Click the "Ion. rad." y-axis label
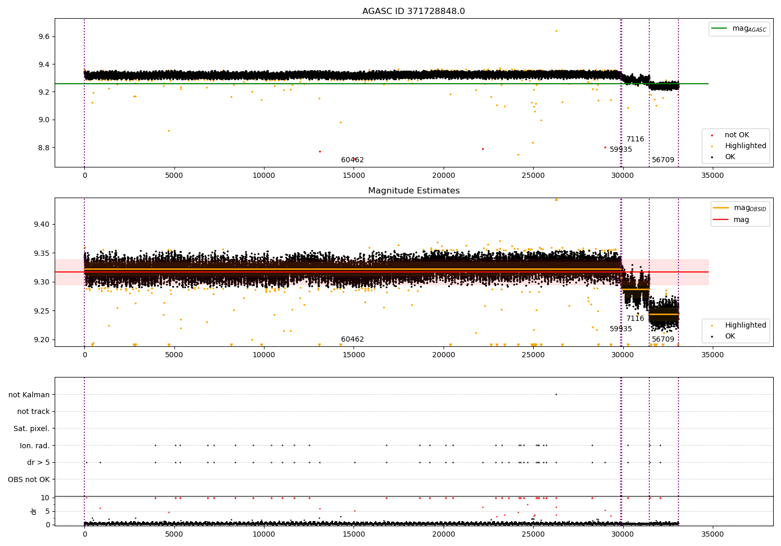The height and width of the screenshot is (546, 781). [34, 446]
